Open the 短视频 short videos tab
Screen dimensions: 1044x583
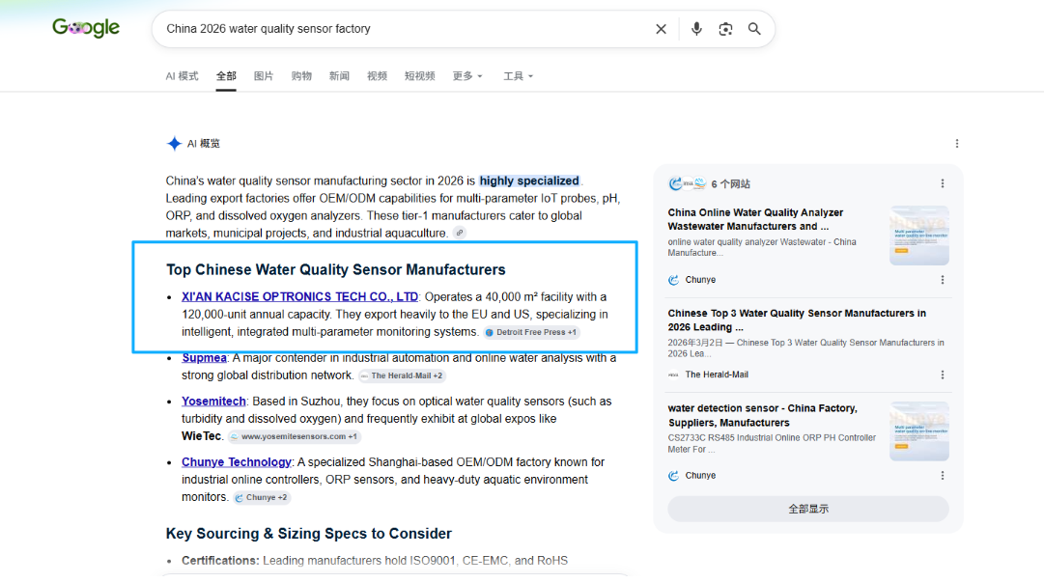coord(419,76)
